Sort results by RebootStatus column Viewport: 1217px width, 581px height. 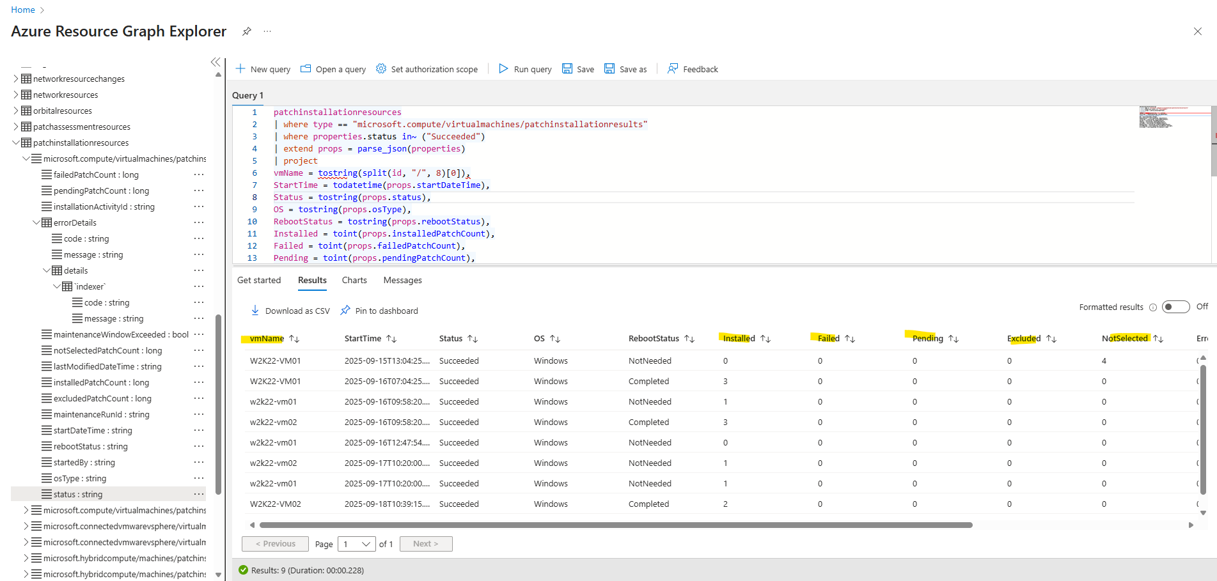[x=689, y=339]
